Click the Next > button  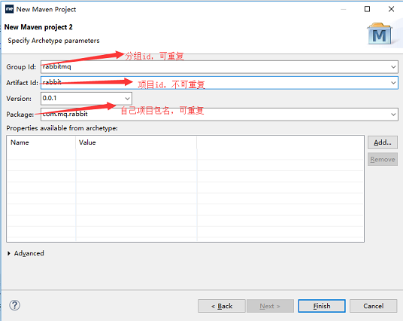[x=270, y=306]
